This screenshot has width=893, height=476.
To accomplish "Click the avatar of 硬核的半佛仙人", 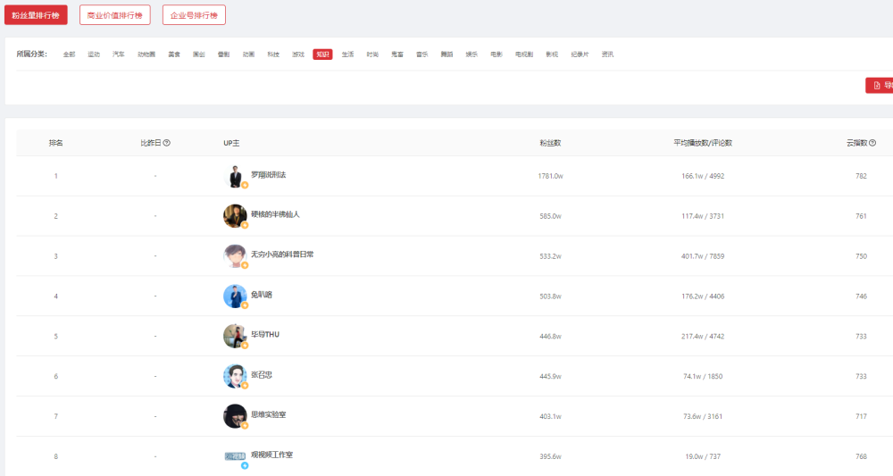I will 235,216.
